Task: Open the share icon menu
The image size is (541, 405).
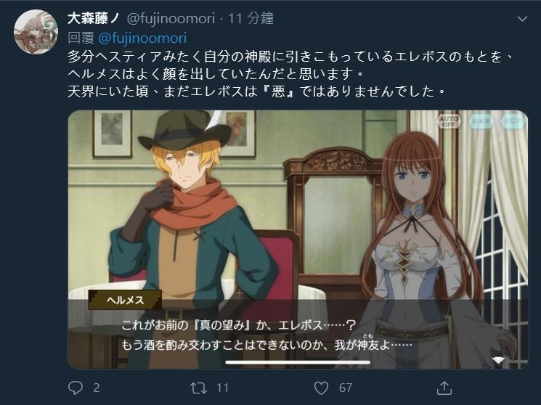Action: 444,388
